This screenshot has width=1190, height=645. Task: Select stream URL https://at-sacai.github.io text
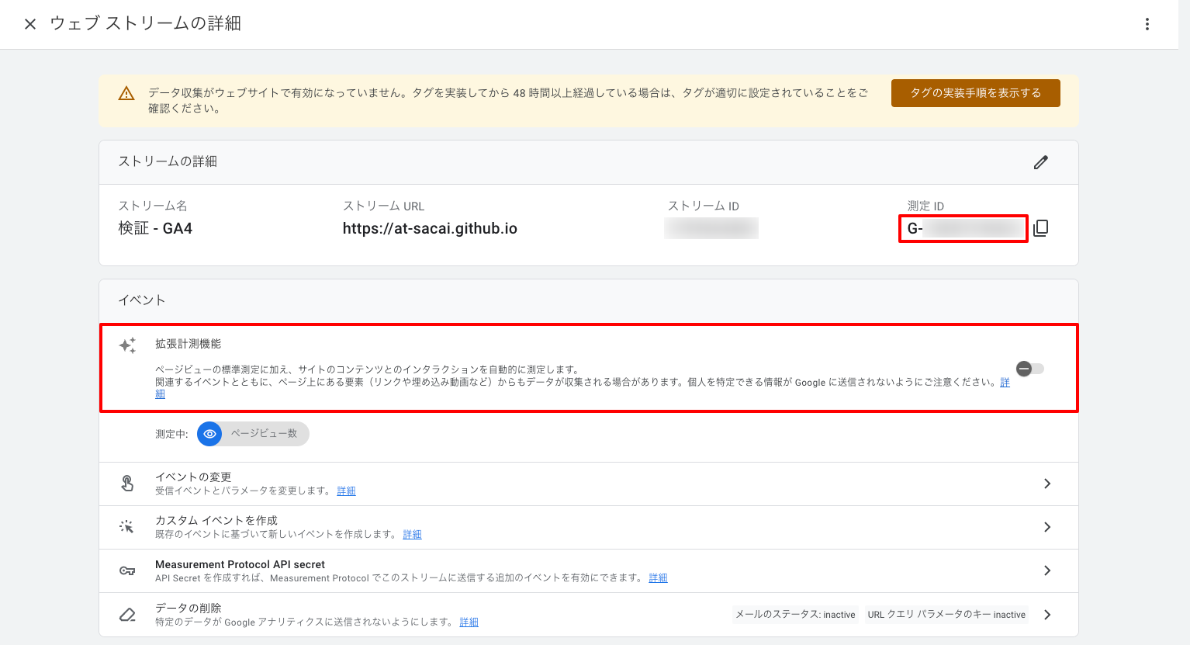pos(430,229)
